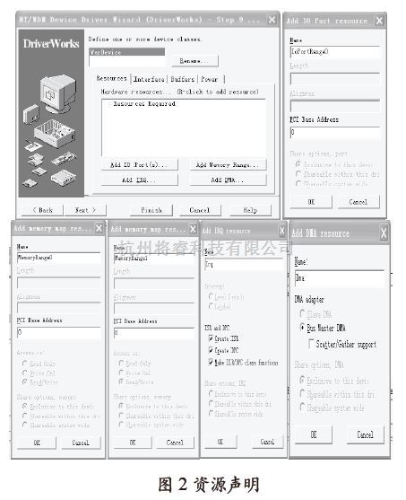
Task: Close the Driver Wizard window
Action: tap(272, 20)
